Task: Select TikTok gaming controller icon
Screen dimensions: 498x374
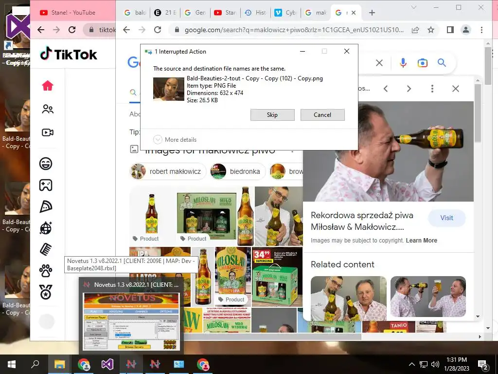Action: tap(46, 185)
